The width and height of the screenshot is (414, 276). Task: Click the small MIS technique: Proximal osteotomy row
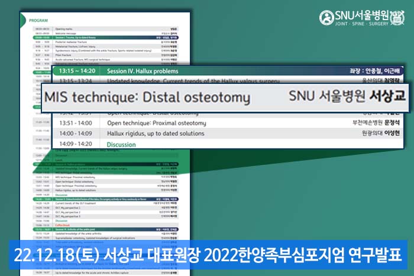coord(106,177)
